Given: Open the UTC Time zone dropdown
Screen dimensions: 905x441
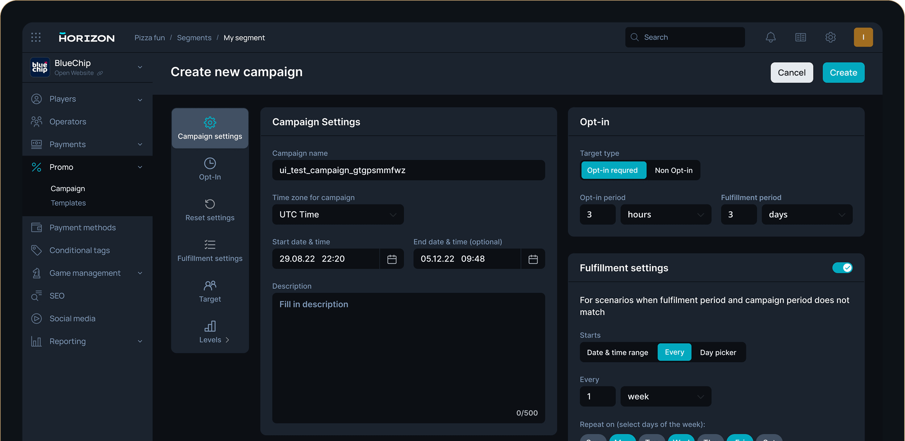Looking at the screenshot, I should click(338, 215).
